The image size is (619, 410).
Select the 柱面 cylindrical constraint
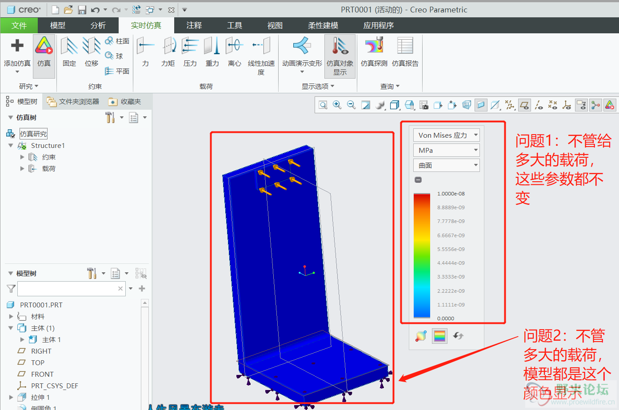click(117, 41)
